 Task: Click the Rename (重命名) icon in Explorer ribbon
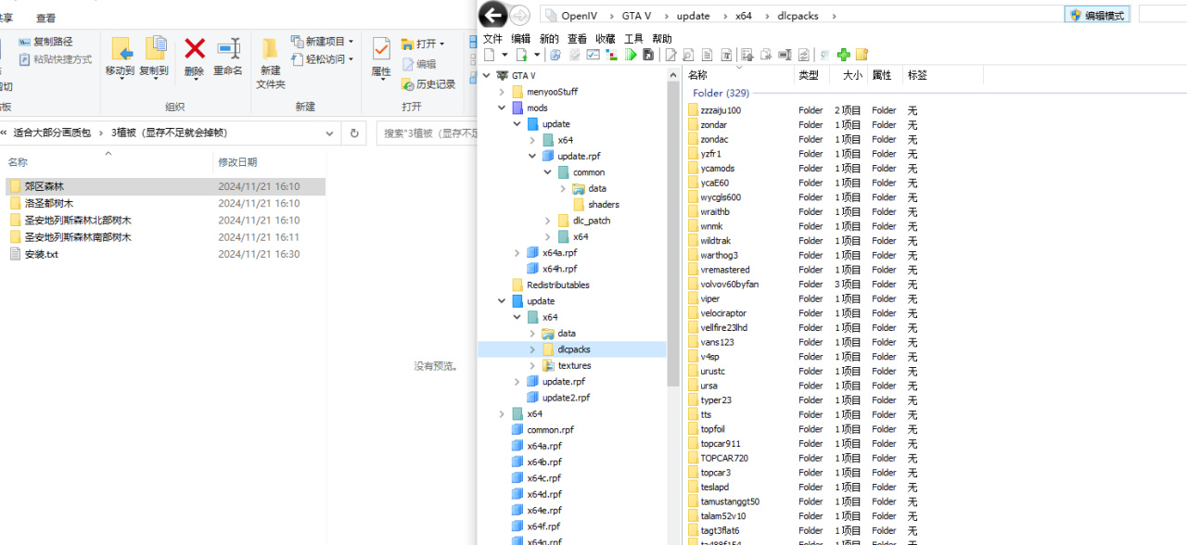click(228, 57)
